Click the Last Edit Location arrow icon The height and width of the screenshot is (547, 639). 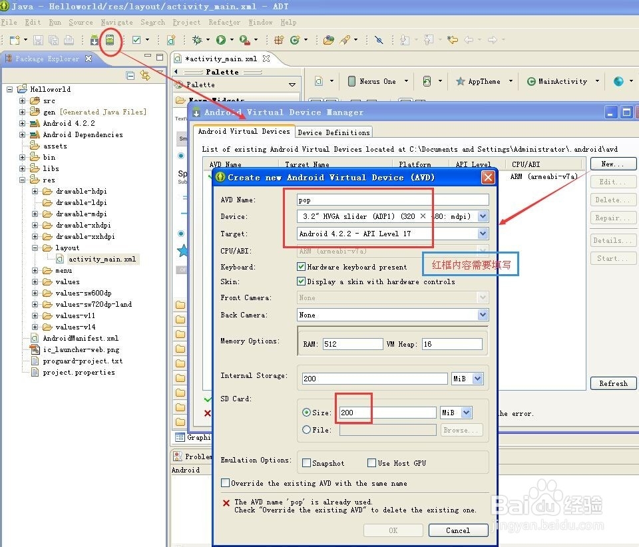(x=453, y=39)
